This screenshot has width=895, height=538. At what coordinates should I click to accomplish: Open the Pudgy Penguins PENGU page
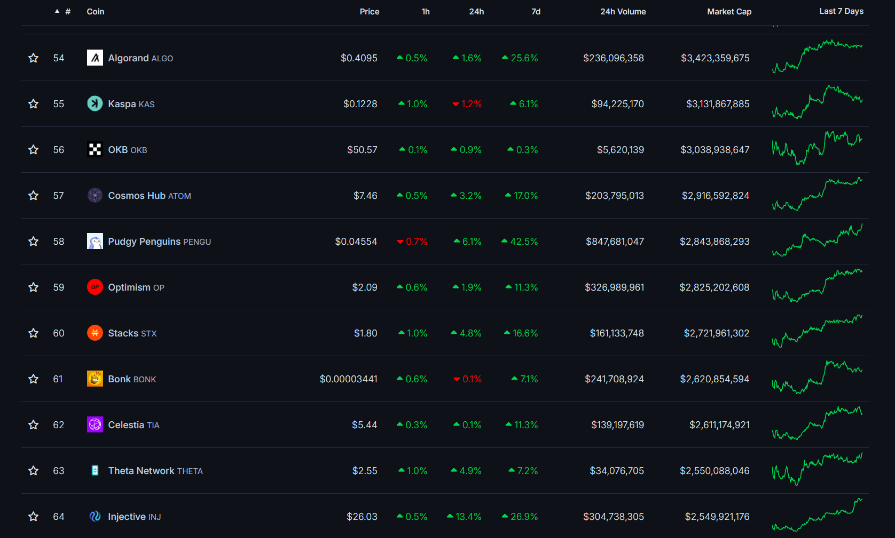(160, 242)
